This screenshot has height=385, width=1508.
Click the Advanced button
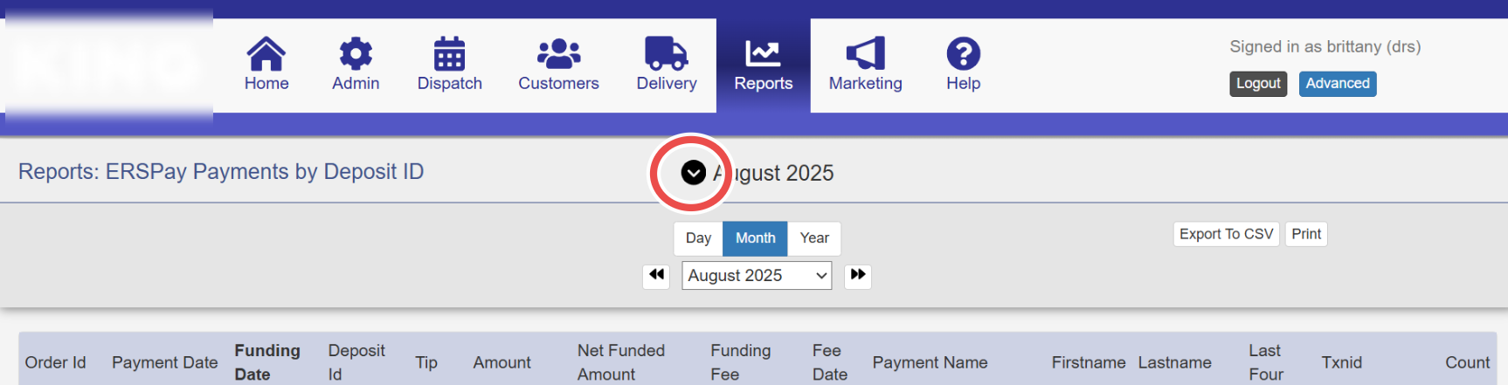point(1338,84)
